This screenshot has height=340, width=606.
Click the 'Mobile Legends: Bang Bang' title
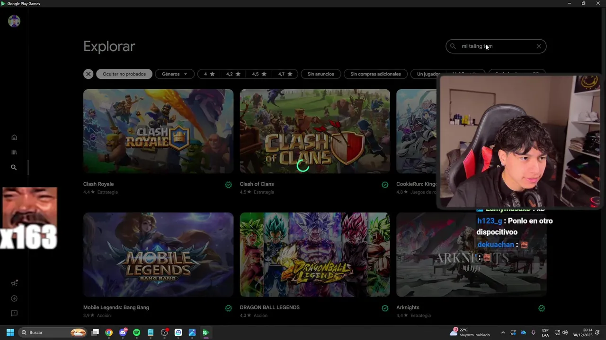pyautogui.click(x=116, y=307)
